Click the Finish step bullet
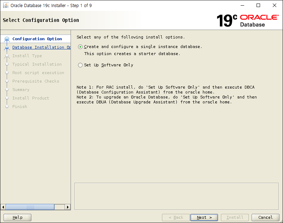This screenshot has width=283, height=223. [x=7, y=107]
